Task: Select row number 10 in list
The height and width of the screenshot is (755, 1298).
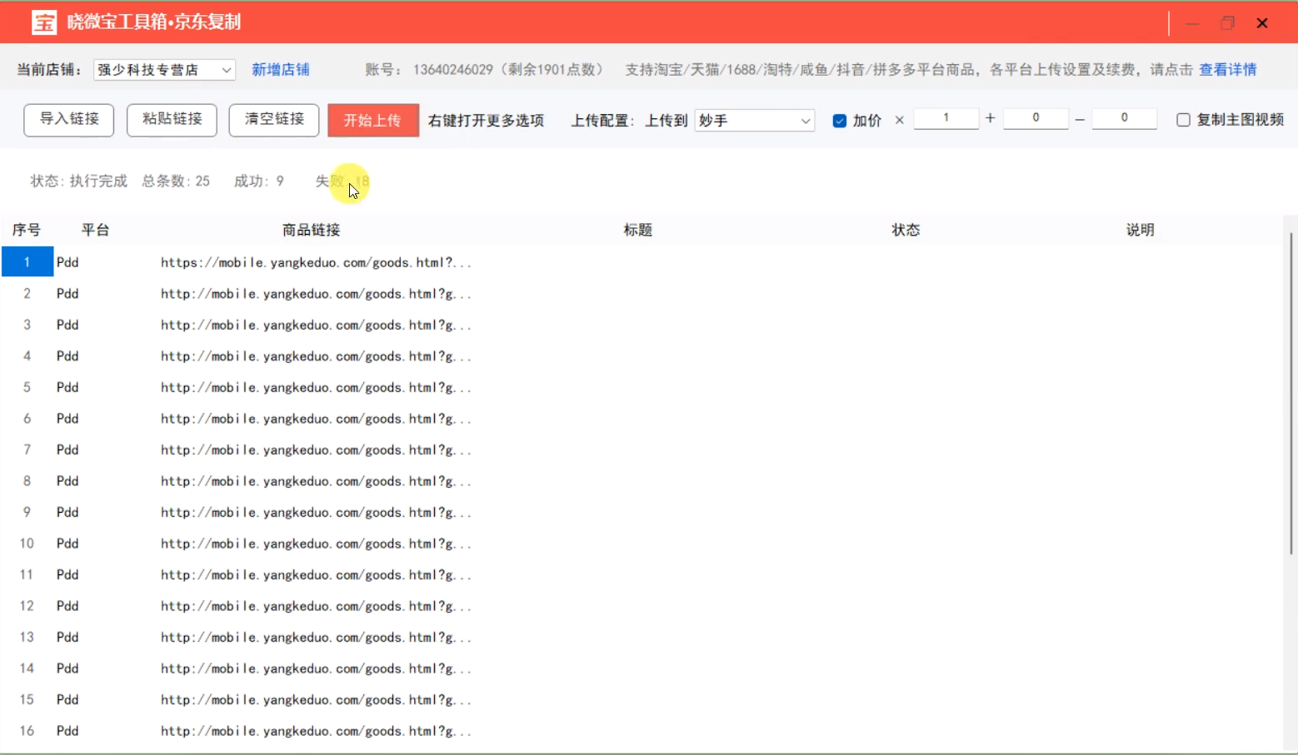Action: 27,544
